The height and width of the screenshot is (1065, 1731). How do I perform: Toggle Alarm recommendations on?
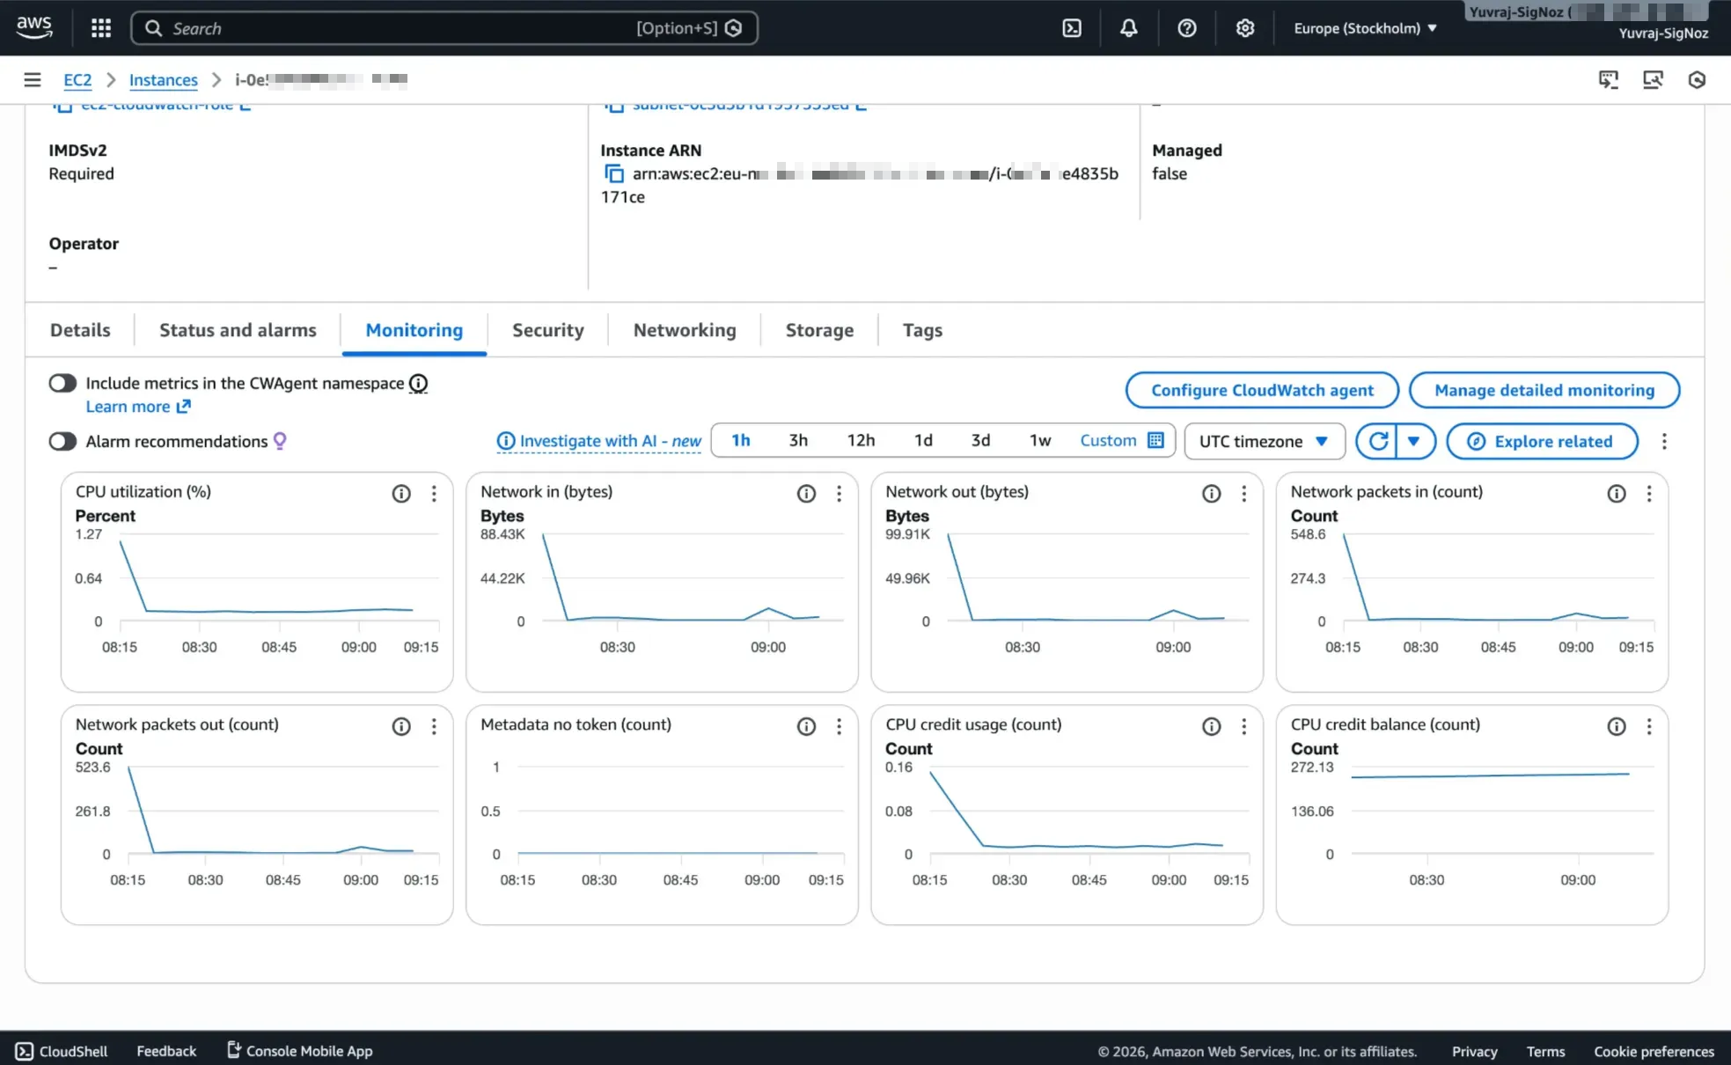62,441
